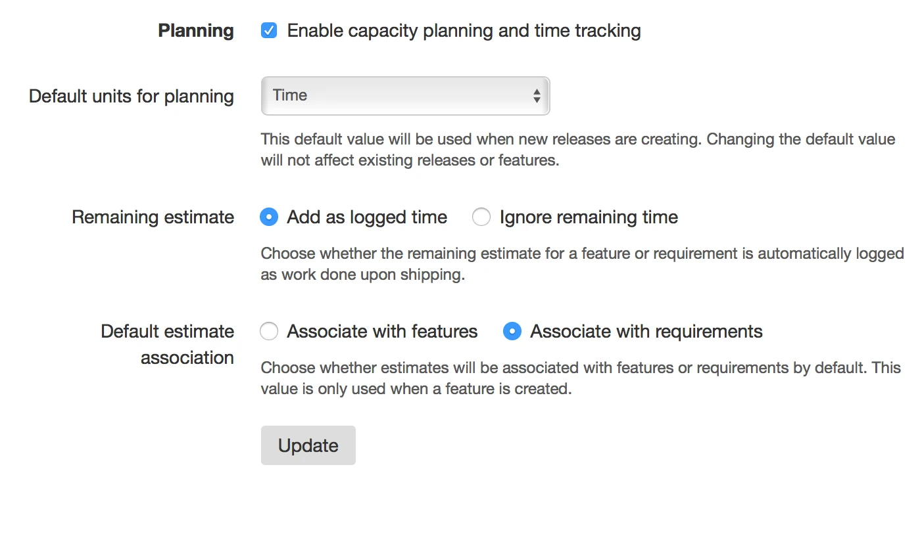Click the "Ignore remaining time" option text

[589, 217]
